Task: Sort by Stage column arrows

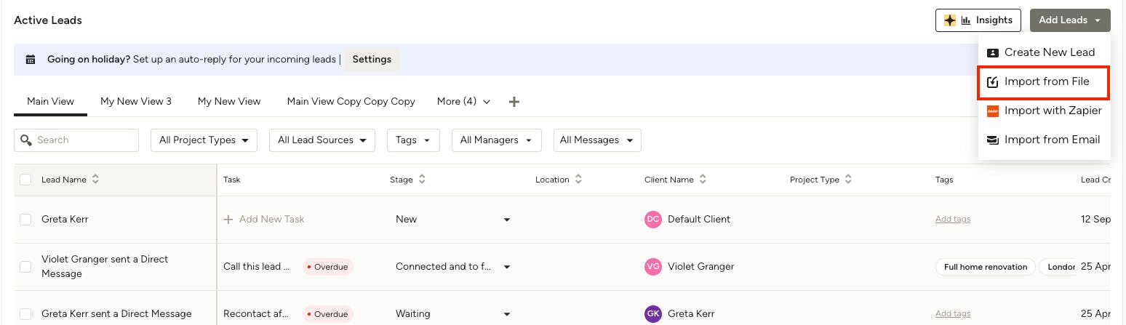Action: pyautogui.click(x=422, y=180)
